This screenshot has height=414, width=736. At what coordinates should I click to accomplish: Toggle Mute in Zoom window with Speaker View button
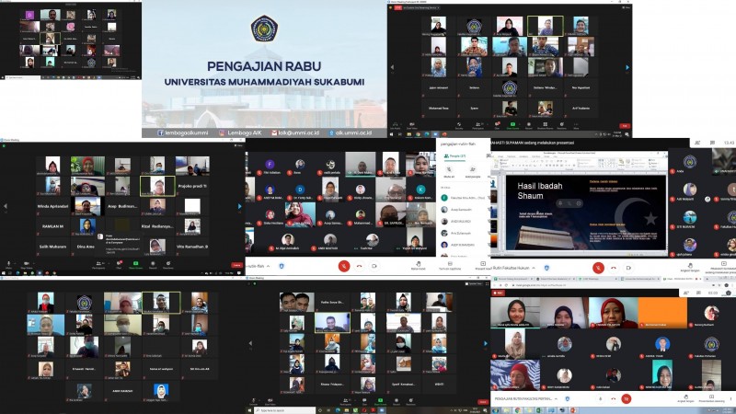(254, 401)
